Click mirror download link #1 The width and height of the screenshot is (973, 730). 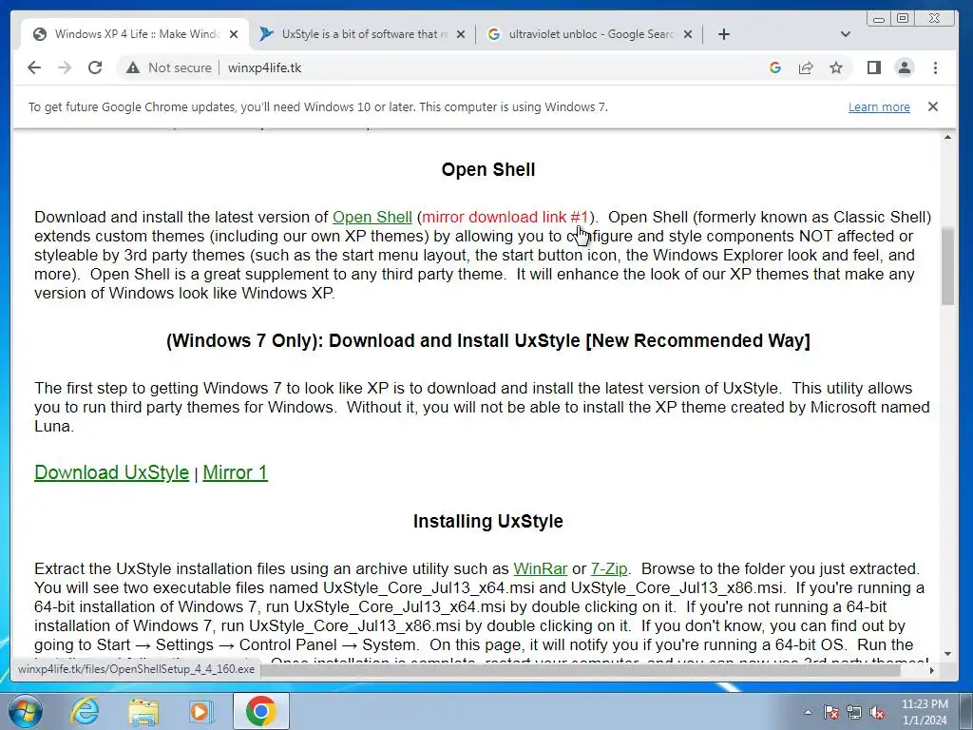pos(505,218)
